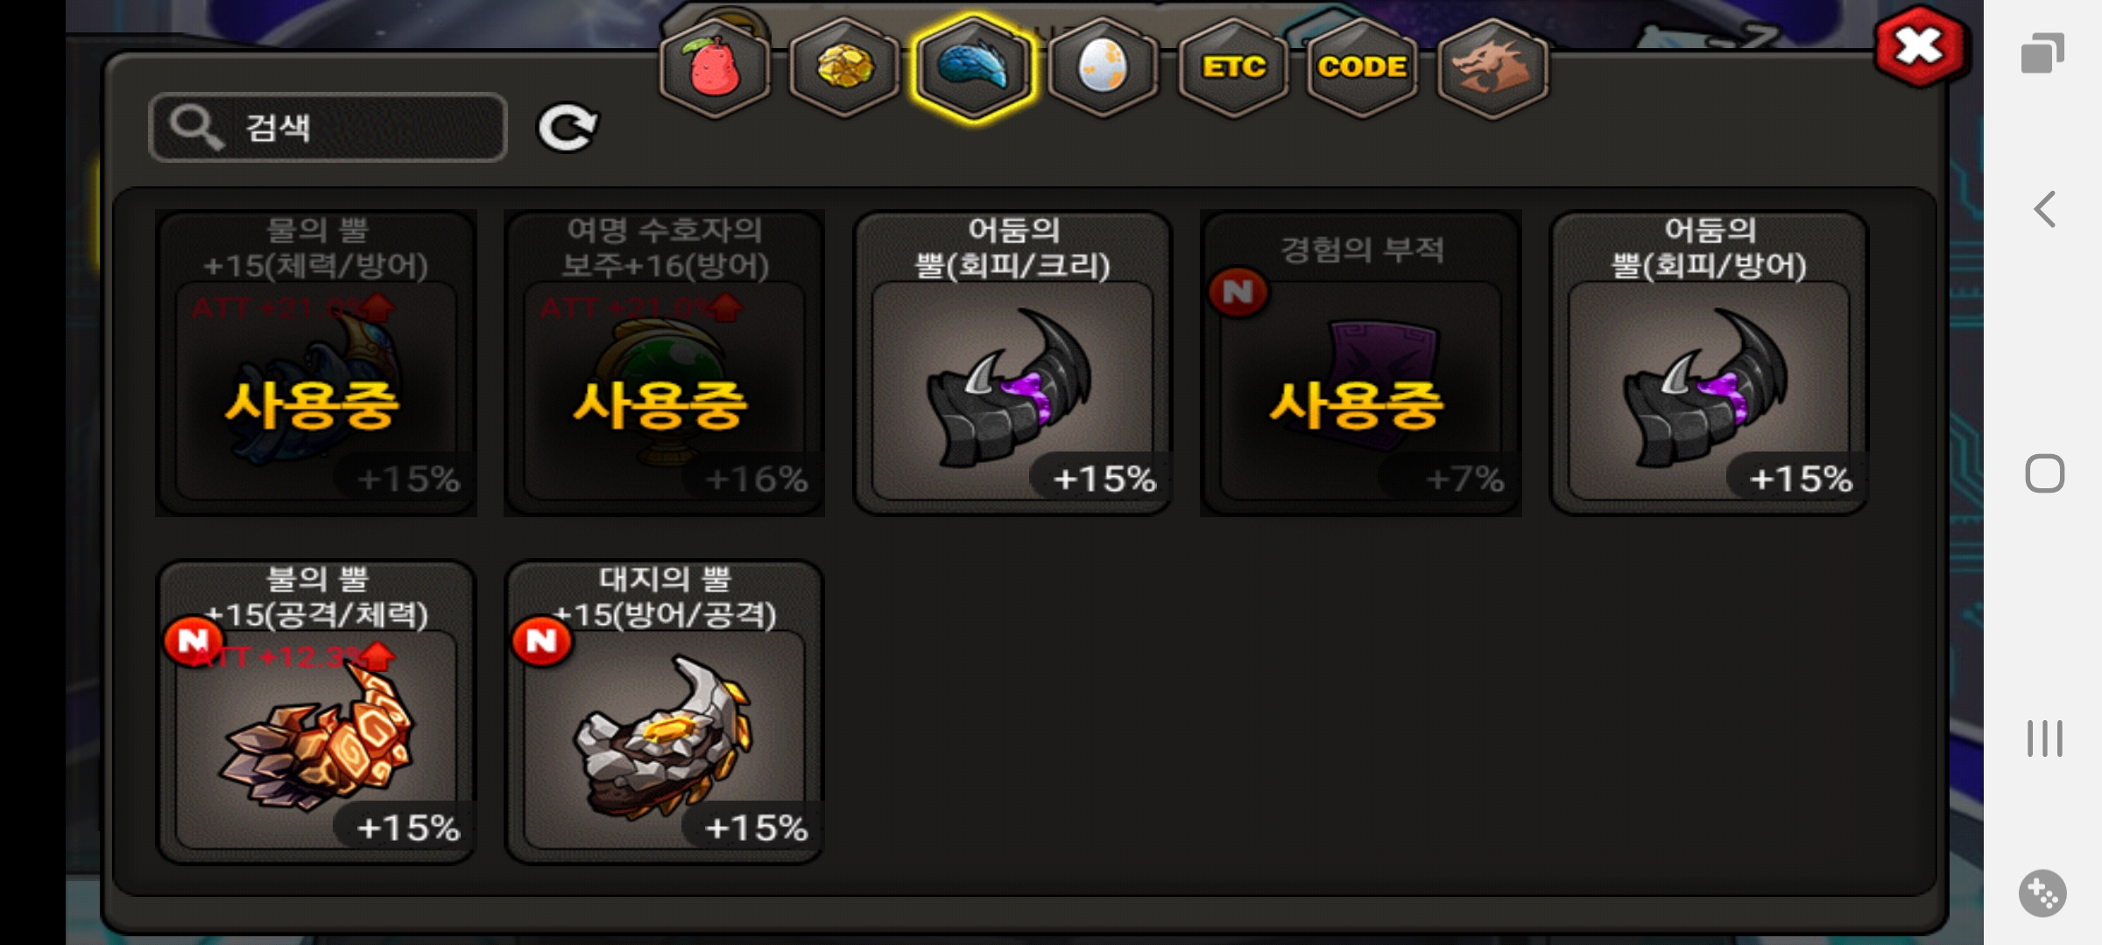The height and width of the screenshot is (945, 2102).
Task: Select the 물의 뿔 +15(체력/방어) item in use
Action: (316, 363)
